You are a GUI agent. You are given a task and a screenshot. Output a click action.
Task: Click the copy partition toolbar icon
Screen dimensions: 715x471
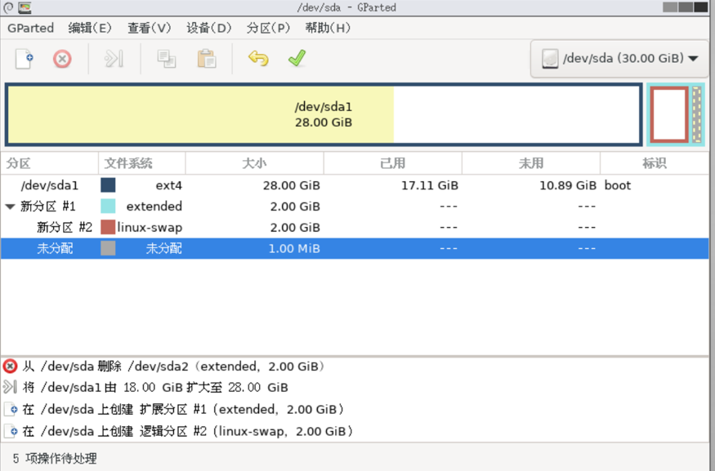166,60
